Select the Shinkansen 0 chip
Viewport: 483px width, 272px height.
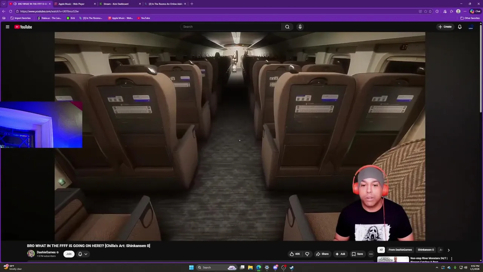coord(425,250)
